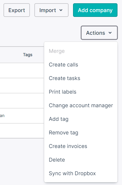Choose Remove tag option

pos(64,133)
